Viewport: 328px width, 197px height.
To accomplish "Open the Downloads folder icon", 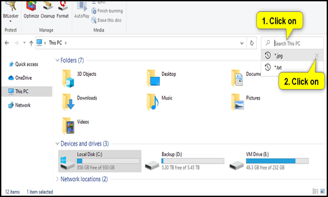I will 69,101.
